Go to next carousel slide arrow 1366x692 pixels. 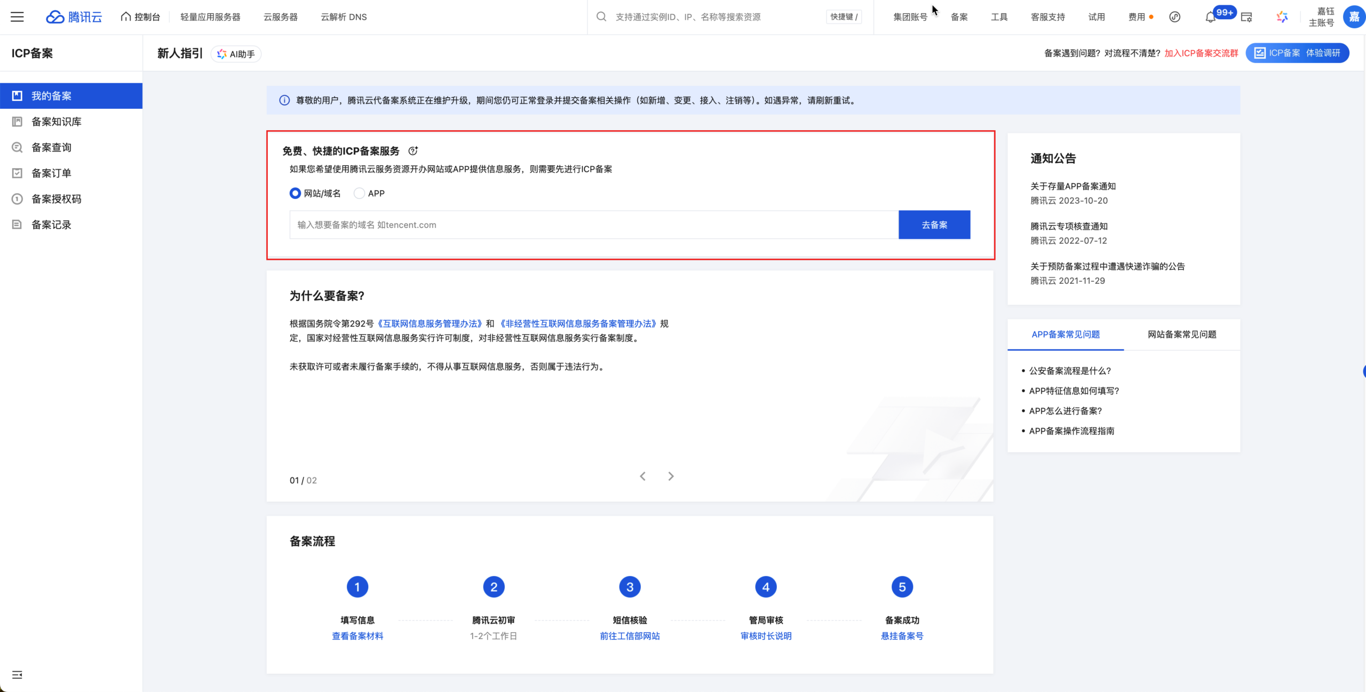point(671,476)
